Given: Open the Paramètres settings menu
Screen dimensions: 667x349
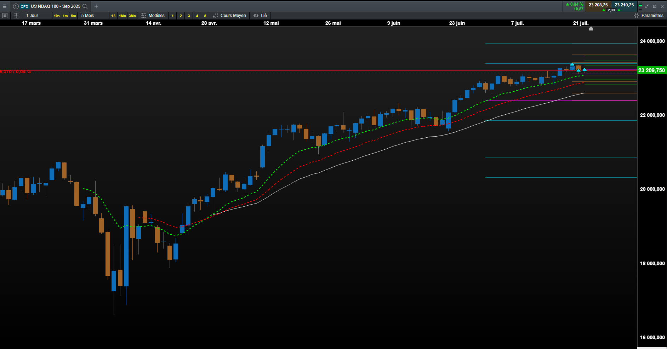Looking at the screenshot, I should [x=652, y=16].
